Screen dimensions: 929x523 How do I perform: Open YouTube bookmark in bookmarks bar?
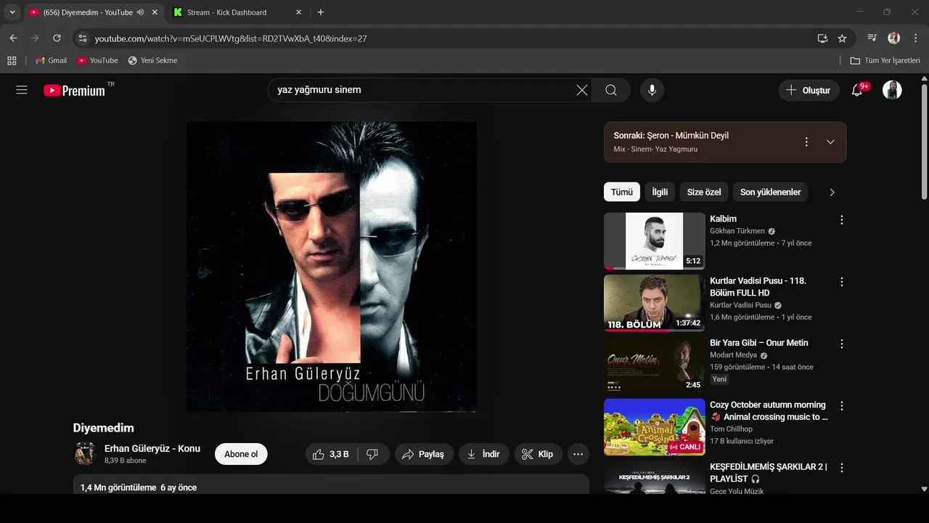click(98, 60)
